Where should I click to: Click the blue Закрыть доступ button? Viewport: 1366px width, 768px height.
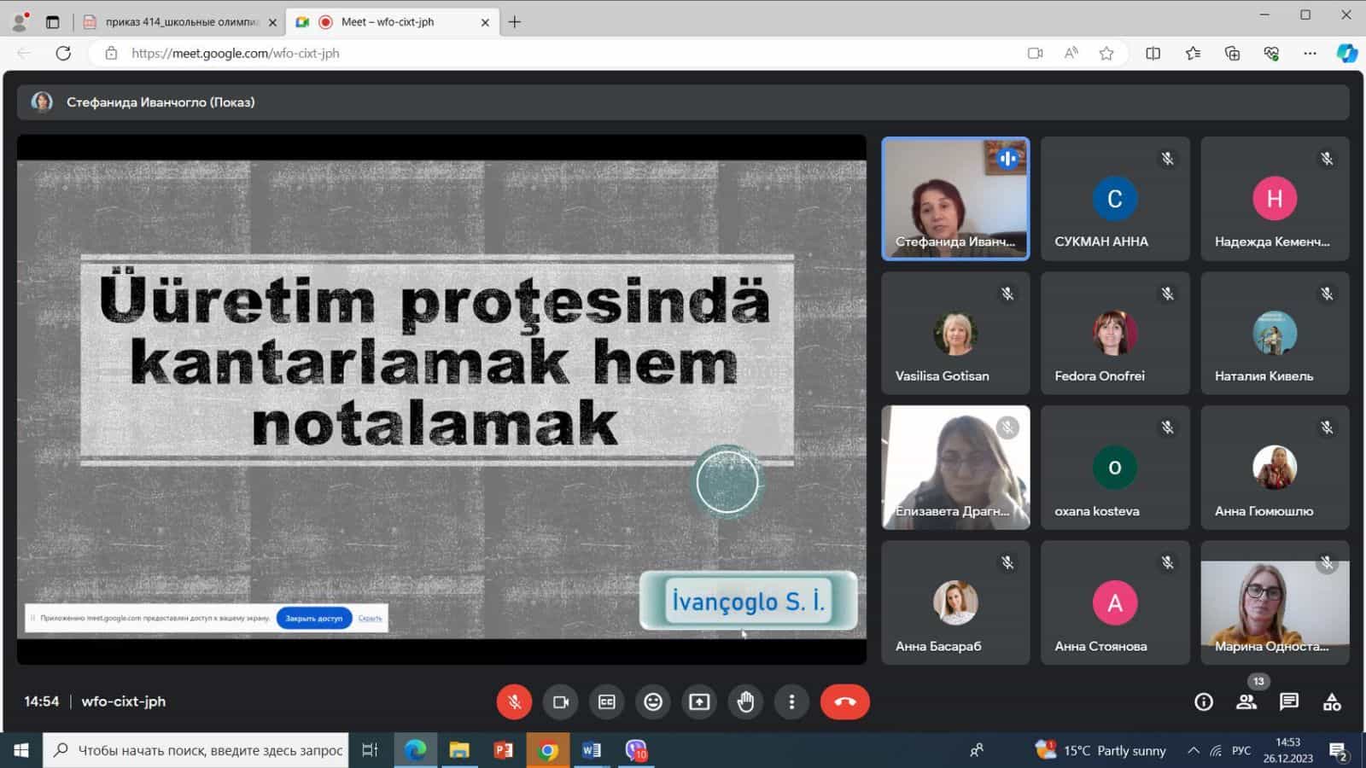pos(313,618)
